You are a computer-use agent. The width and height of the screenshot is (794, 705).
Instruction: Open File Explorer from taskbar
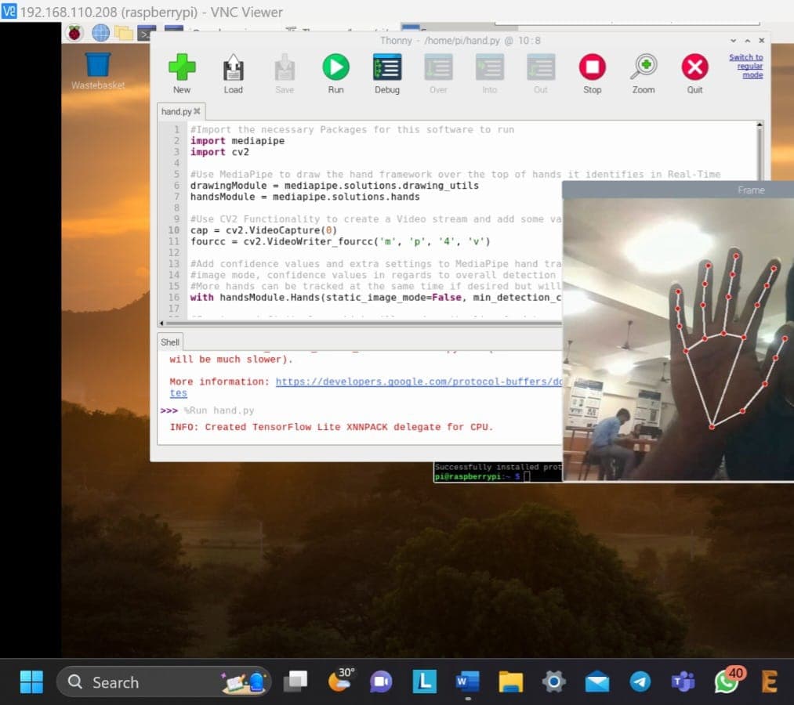pos(510,681)
